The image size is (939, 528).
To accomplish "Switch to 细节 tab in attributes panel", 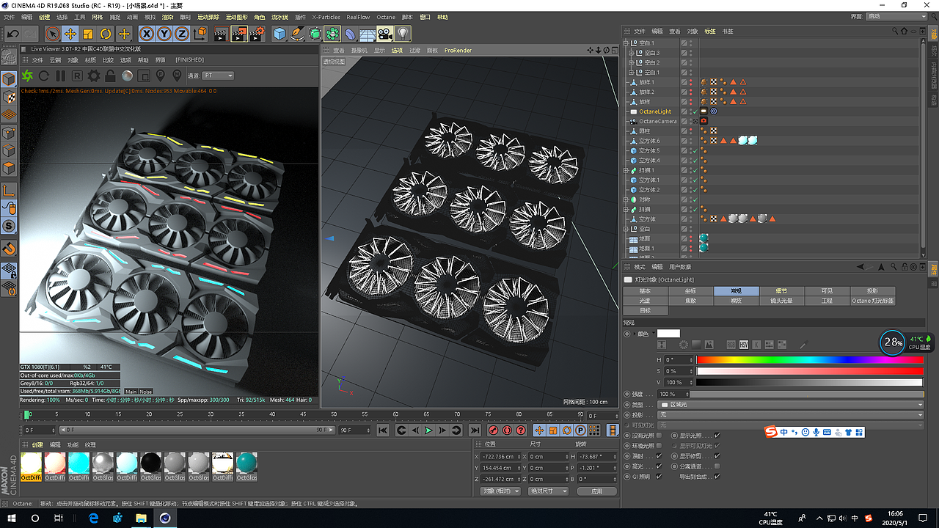I will [781, 291].
